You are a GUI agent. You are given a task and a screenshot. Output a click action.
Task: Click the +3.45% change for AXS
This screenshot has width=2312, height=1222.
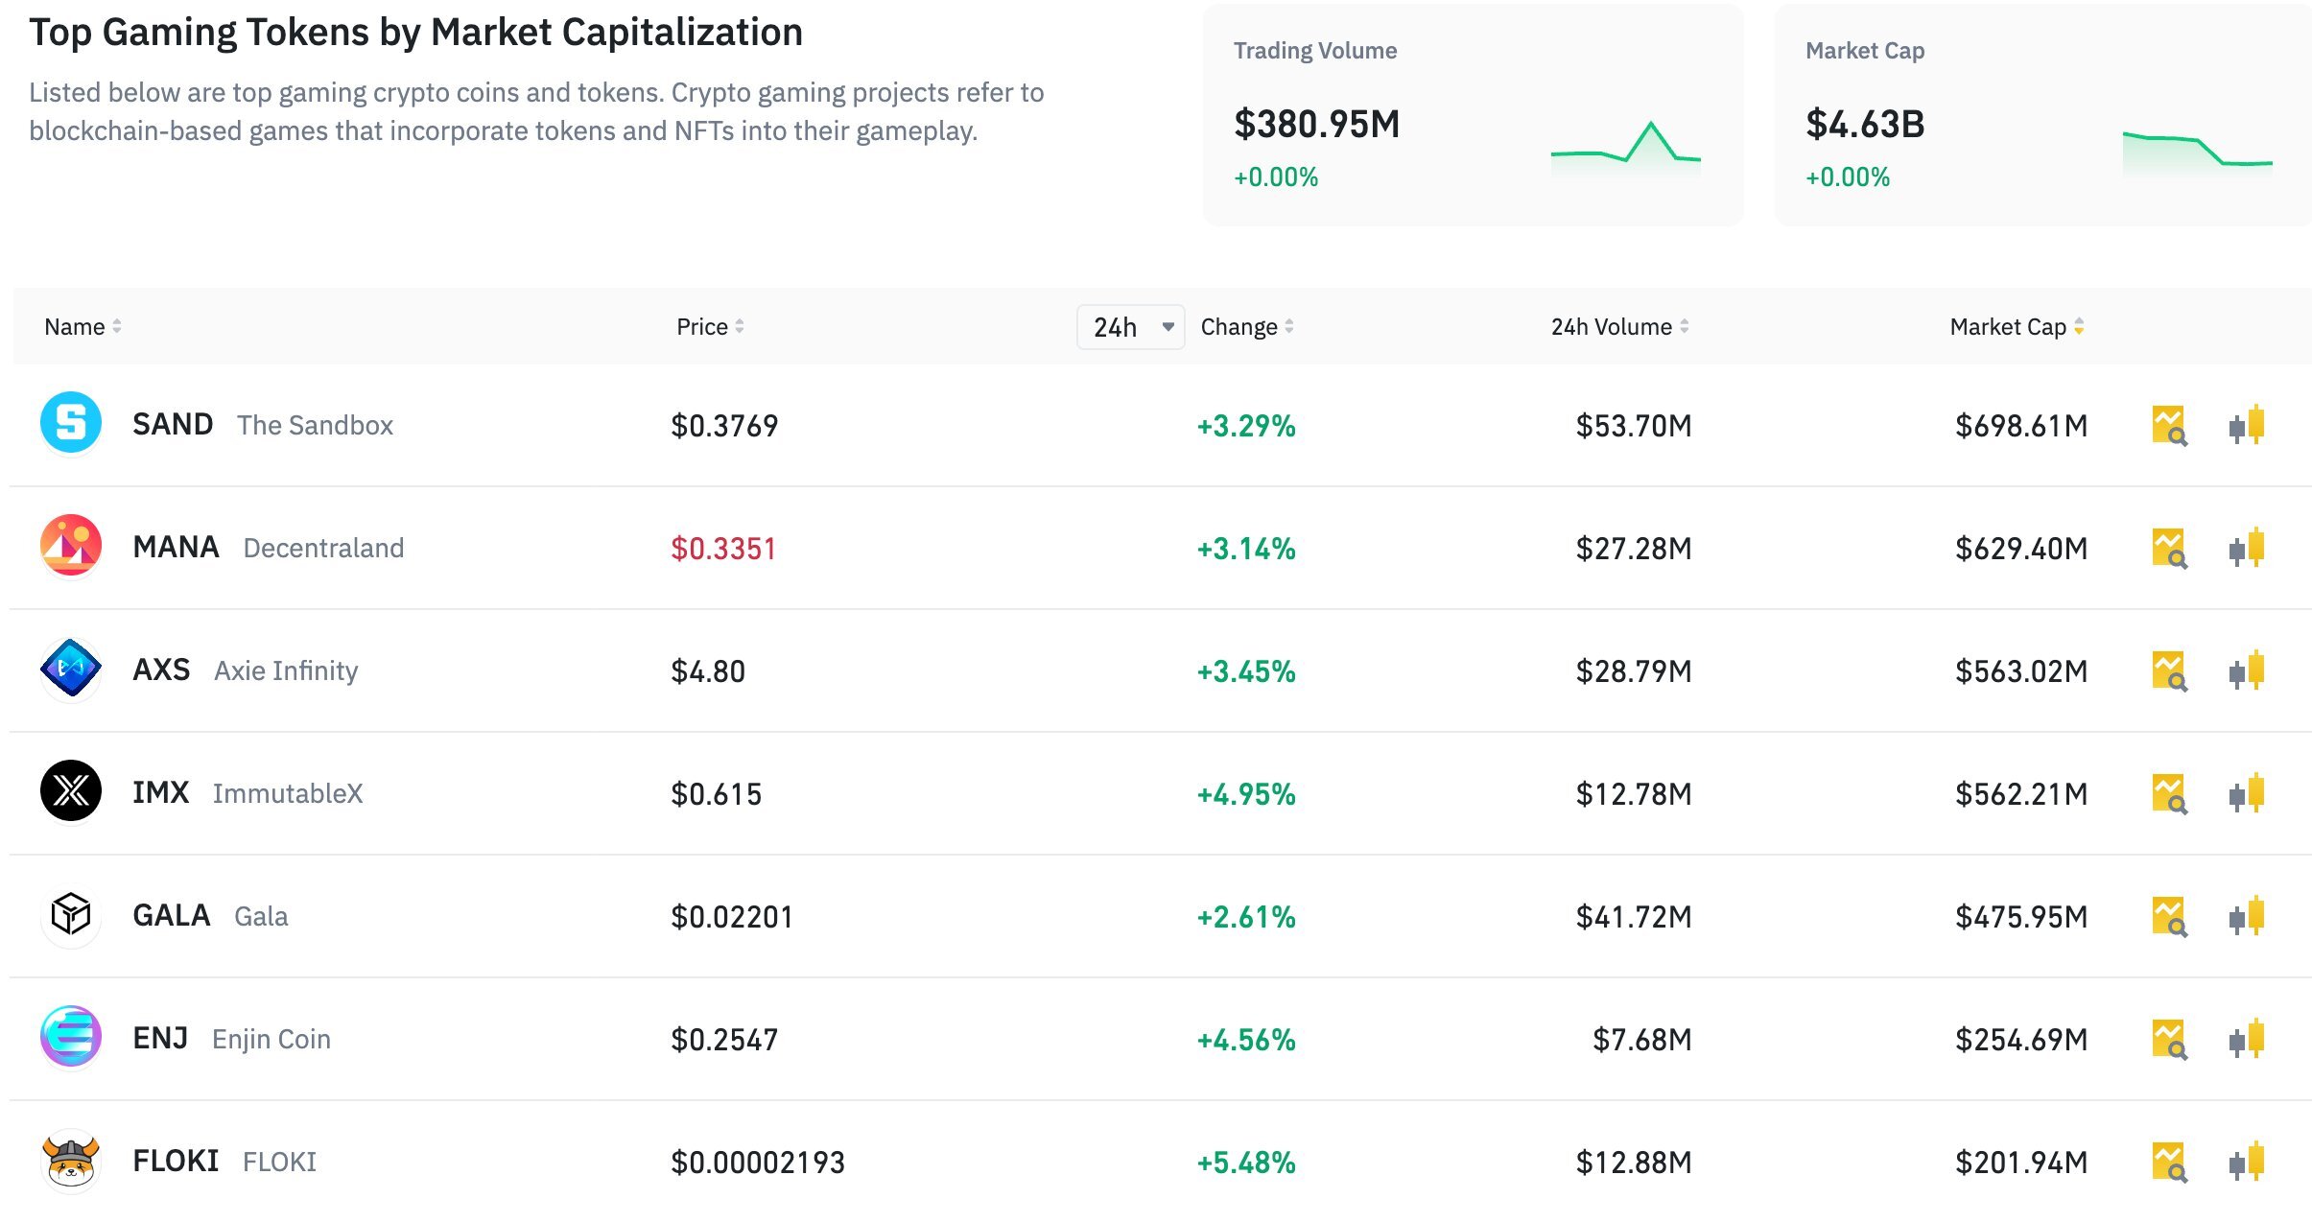1246,670
